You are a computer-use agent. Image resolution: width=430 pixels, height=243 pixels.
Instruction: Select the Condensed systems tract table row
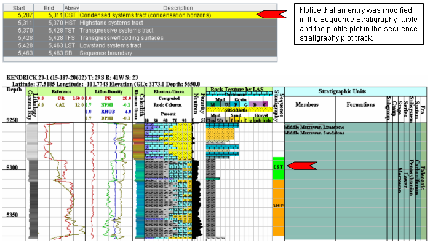(x=140, y=15)
